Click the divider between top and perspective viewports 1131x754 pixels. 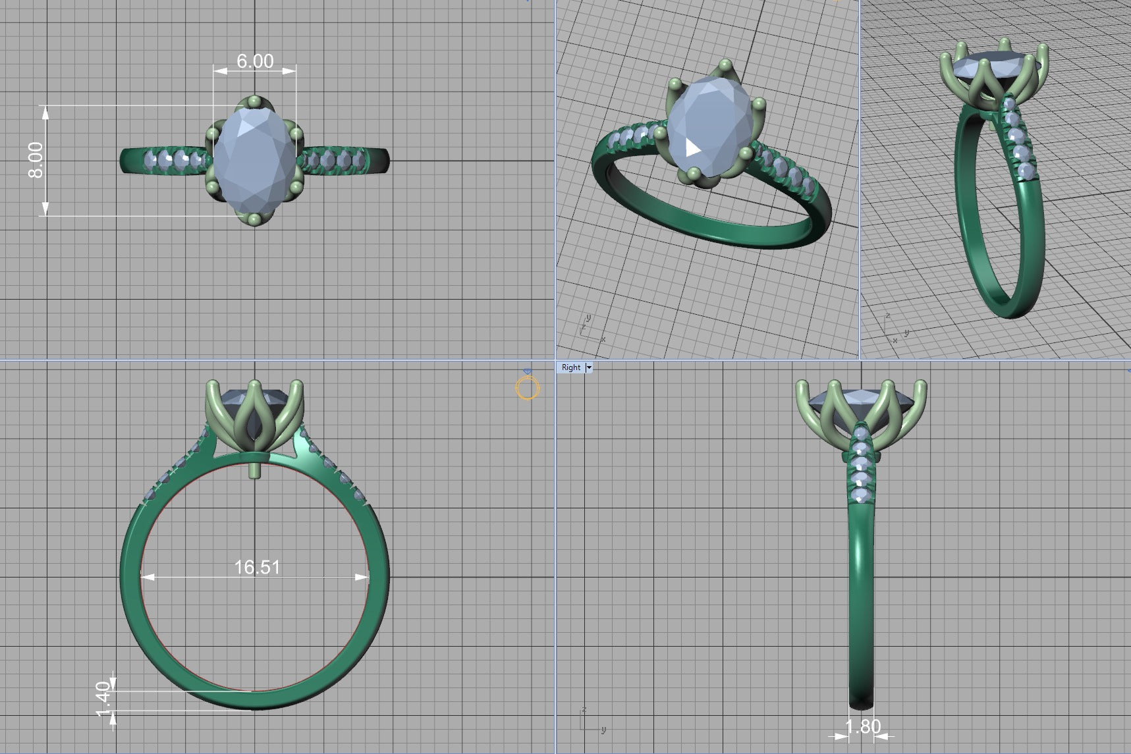click(x=555, y=178)
